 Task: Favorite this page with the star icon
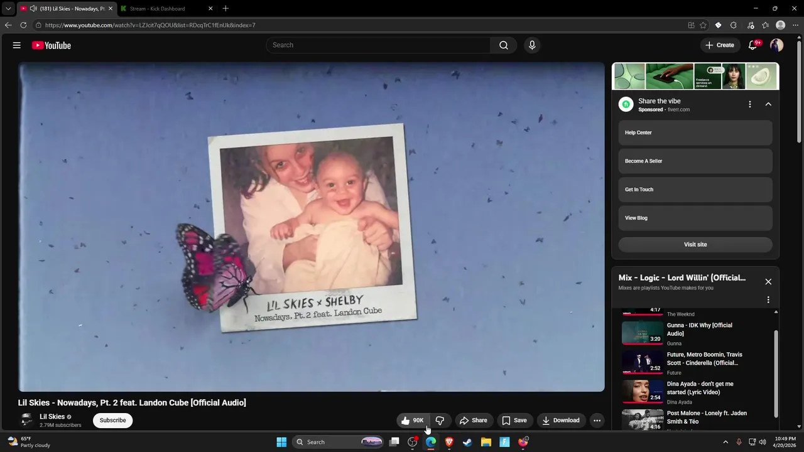[x=703, y=25]
